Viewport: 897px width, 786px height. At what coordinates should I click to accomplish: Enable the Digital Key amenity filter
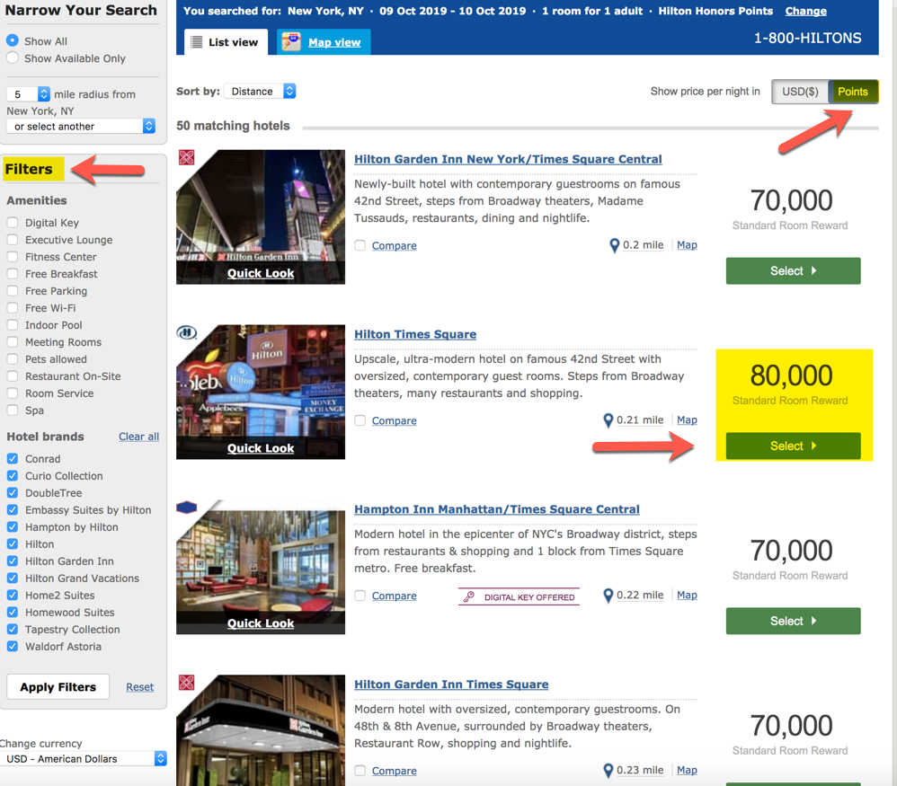coord(12,223)
